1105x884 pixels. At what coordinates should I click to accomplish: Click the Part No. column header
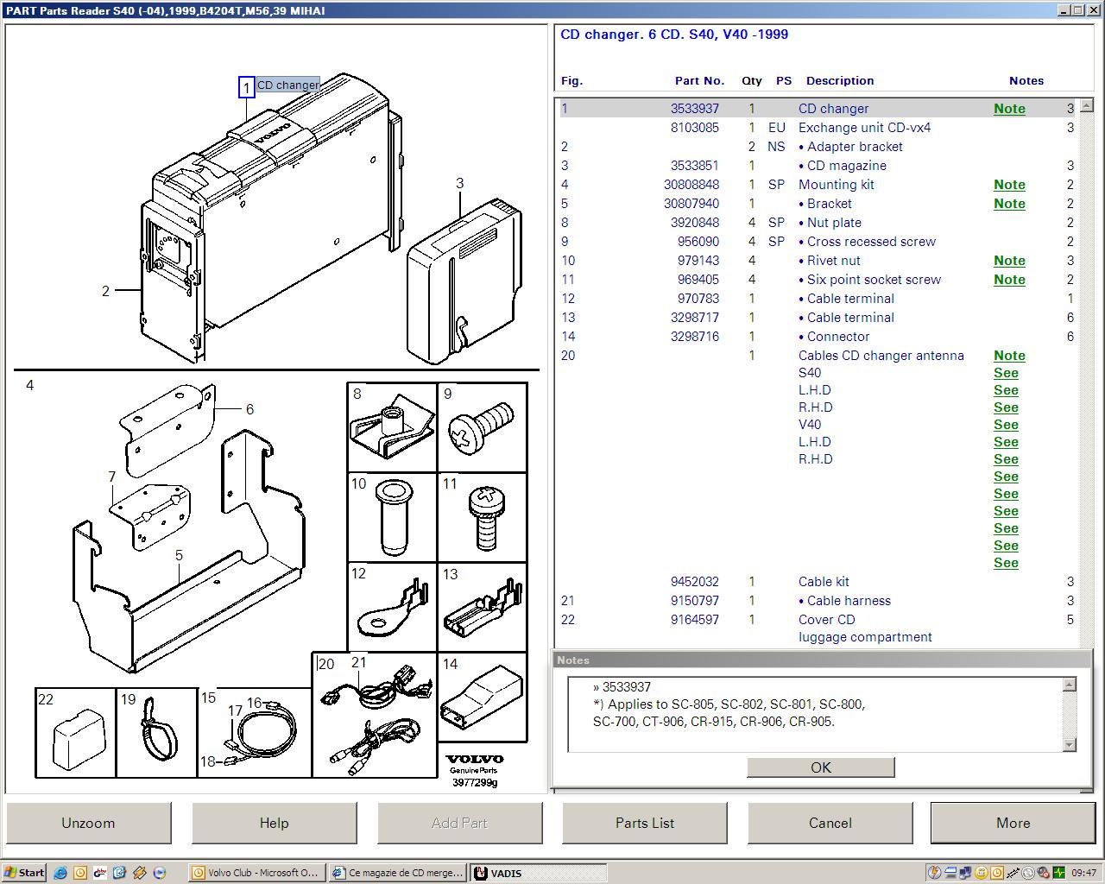699,80
